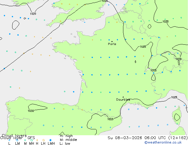Click the 'LMH' legend abbreviation
The image size is (188, 145).
[51, 143]
